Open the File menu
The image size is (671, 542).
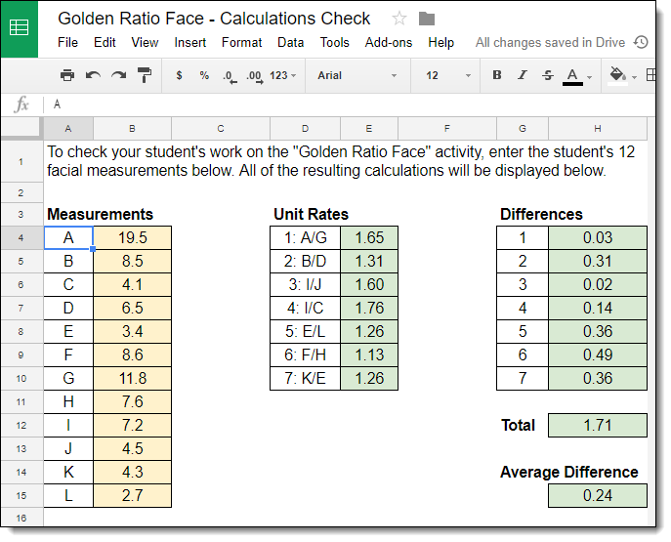(67, 42)
